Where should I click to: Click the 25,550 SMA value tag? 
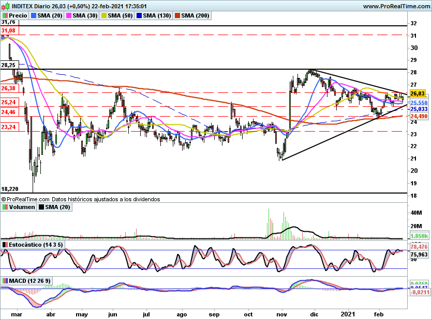[419, 103]
